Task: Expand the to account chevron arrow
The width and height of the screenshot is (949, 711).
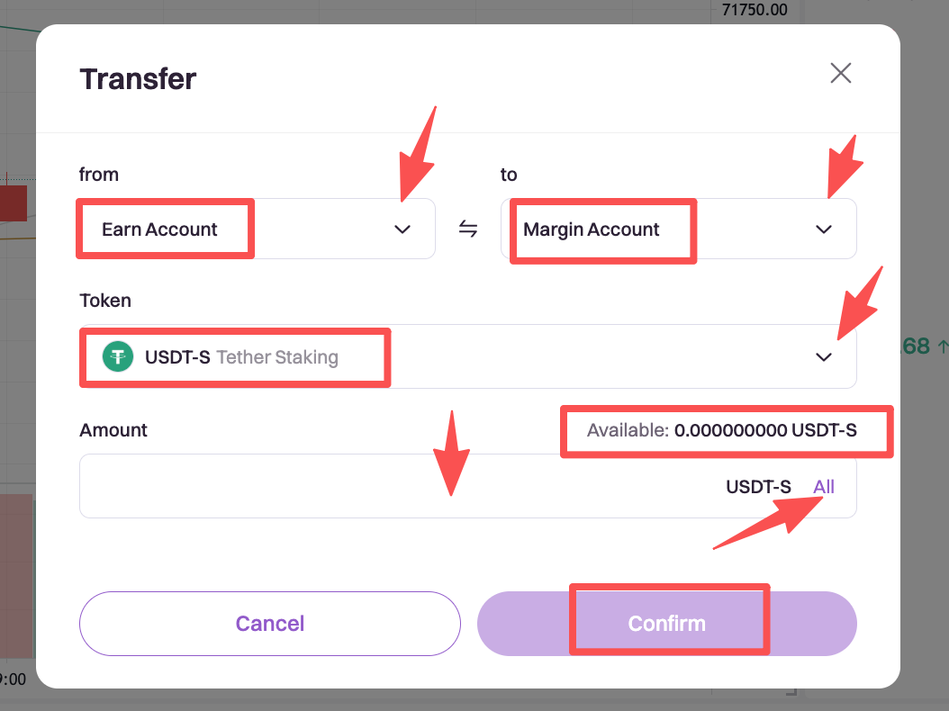Action: (823, 229)
